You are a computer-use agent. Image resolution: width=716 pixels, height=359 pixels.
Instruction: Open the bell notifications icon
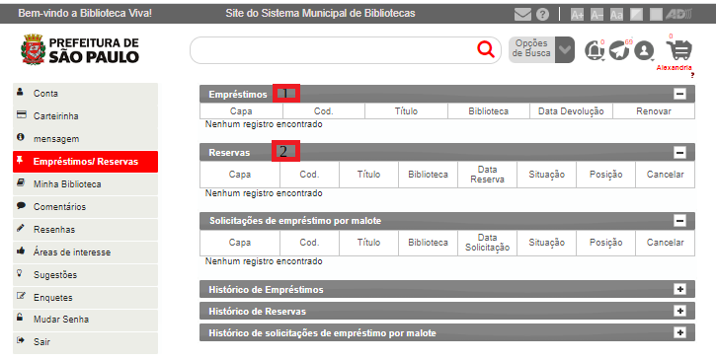595,50
